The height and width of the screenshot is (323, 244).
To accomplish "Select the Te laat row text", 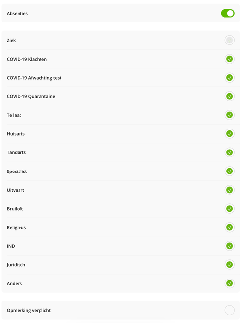I will 14,115.
